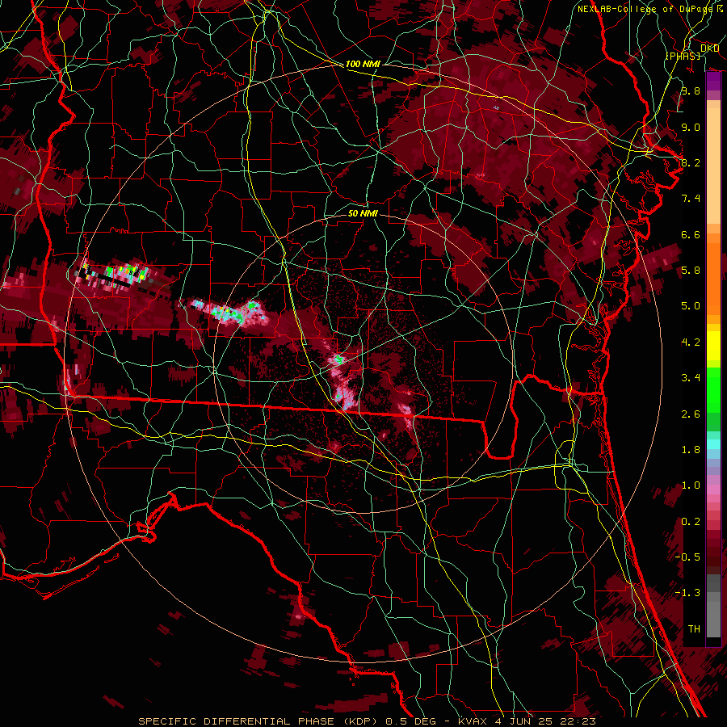Click the 3.4 scale value

tap(691, 378)
